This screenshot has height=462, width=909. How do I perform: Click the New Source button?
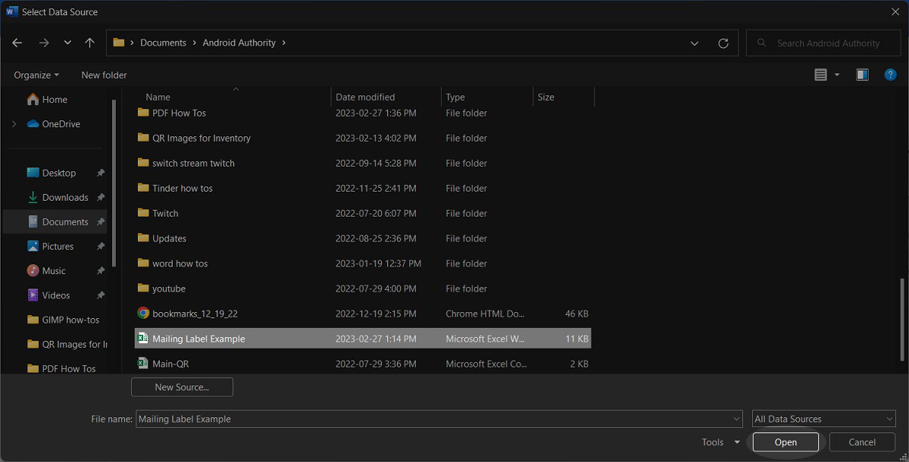pyautogui.click(x=182, y=387)
